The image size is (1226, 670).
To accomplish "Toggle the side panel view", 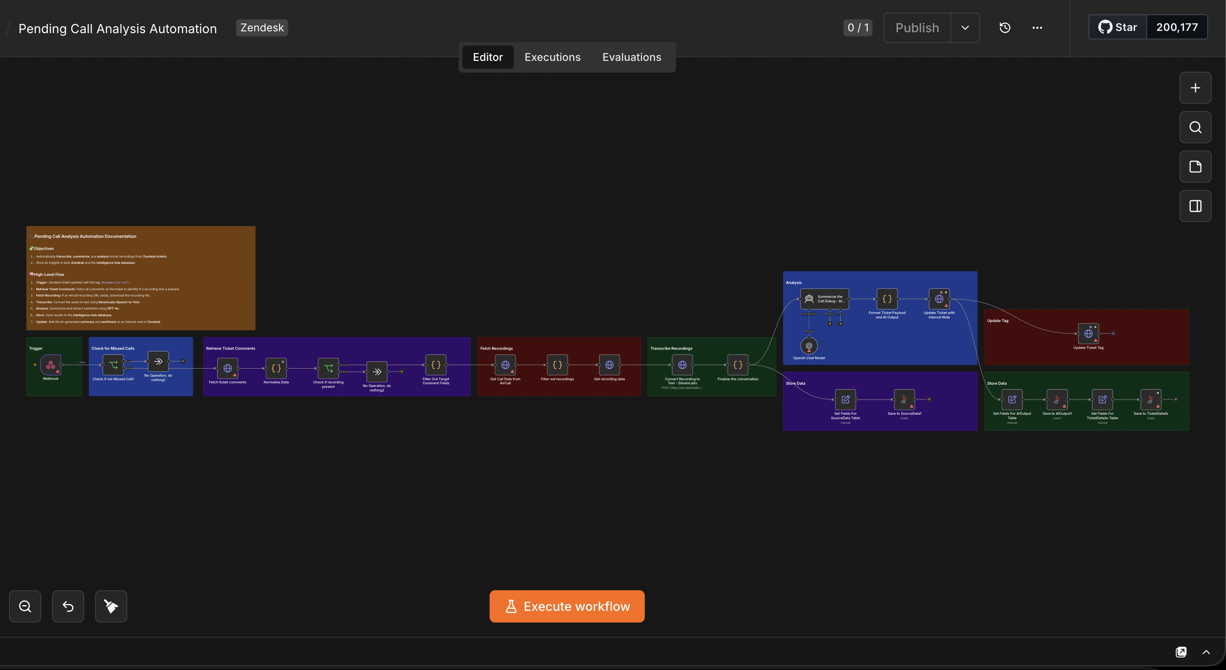I will tap(1195, 206).
